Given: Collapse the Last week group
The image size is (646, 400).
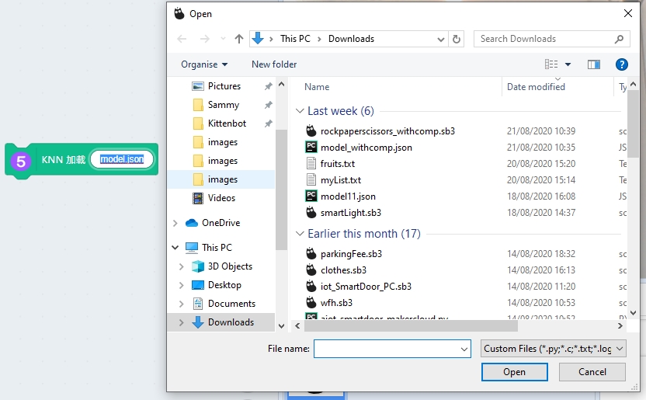Looking at the screenshot, I should (300, 111).
